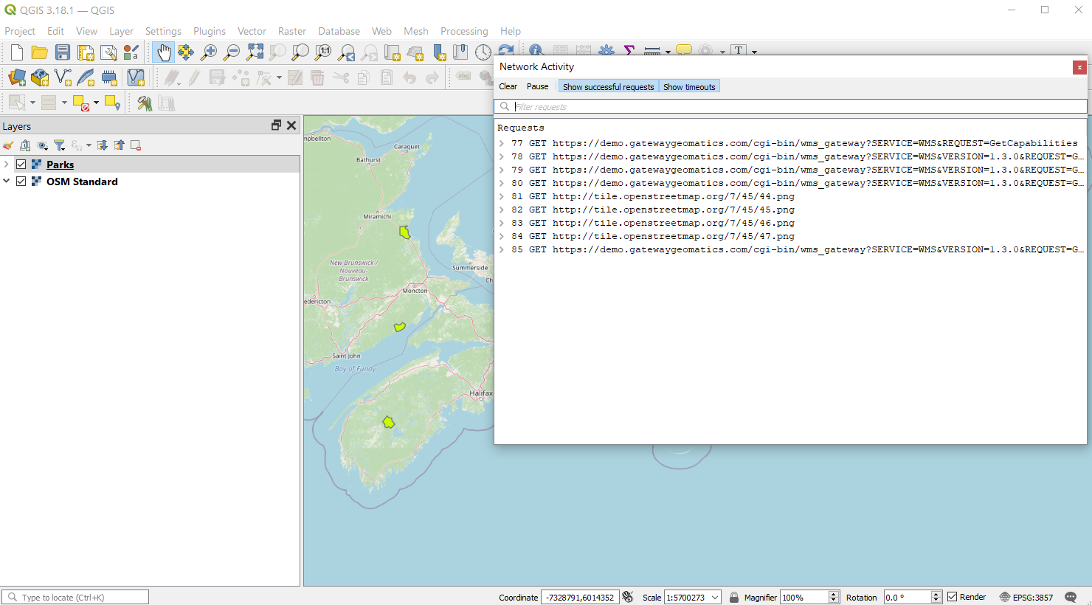The height and width of the screenshot is (605, 1092).
Task: Open the Layout Manager
Action: (x=108, y=52)
